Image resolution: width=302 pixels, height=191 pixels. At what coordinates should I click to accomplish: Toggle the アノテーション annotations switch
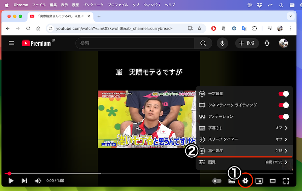pos(284,116)
